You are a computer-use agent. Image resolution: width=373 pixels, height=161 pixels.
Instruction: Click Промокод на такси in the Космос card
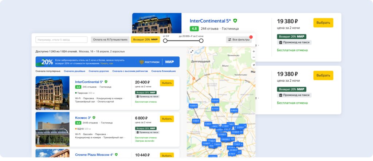(147, 132)
